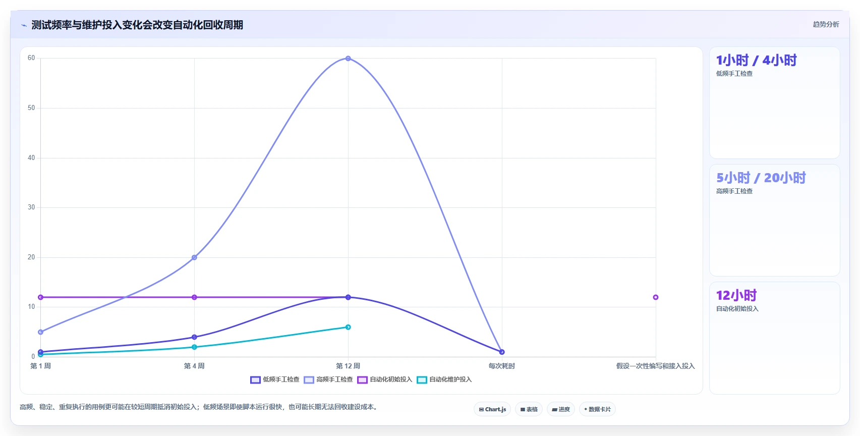Viewport: 860px width, 436px height.
Task: Click the 30 y-axis tick label
Action: tap(31, 207)
